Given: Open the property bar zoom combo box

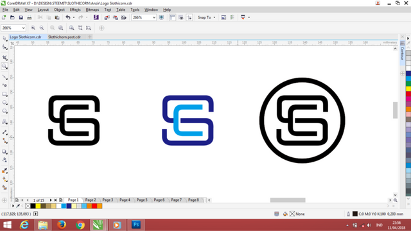Looking at the screenshot, I should pos(13,28).
